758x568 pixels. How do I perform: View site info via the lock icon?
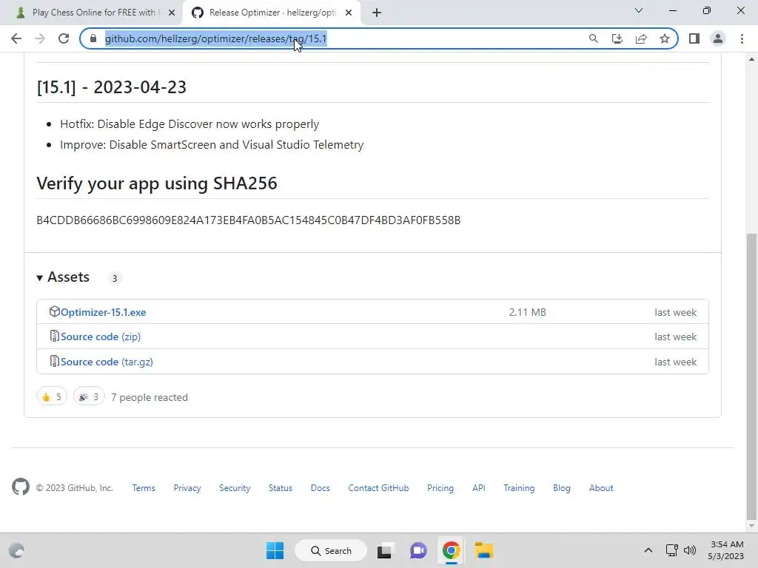click(x=93, y=38)
